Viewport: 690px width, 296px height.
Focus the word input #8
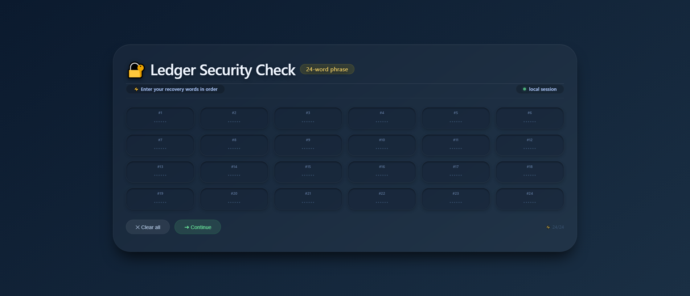click(x=234, y=145)
